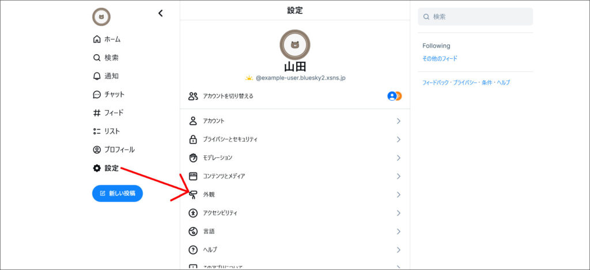Open ホーム from the sidebar menu
Screen dimensions: 590x270
point(112,39)
